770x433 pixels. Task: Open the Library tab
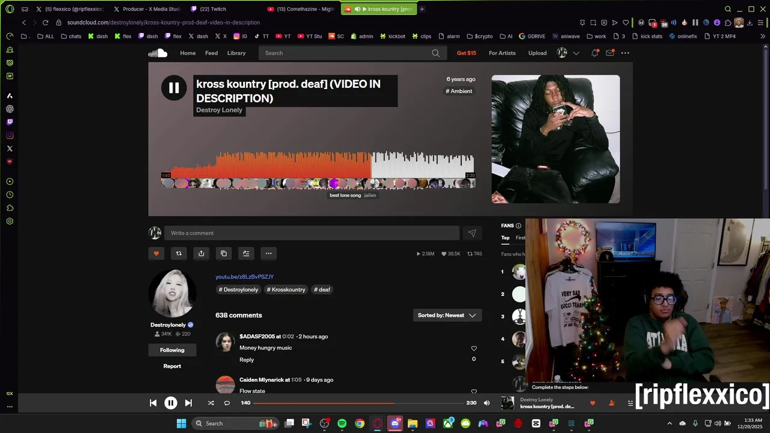236,53
